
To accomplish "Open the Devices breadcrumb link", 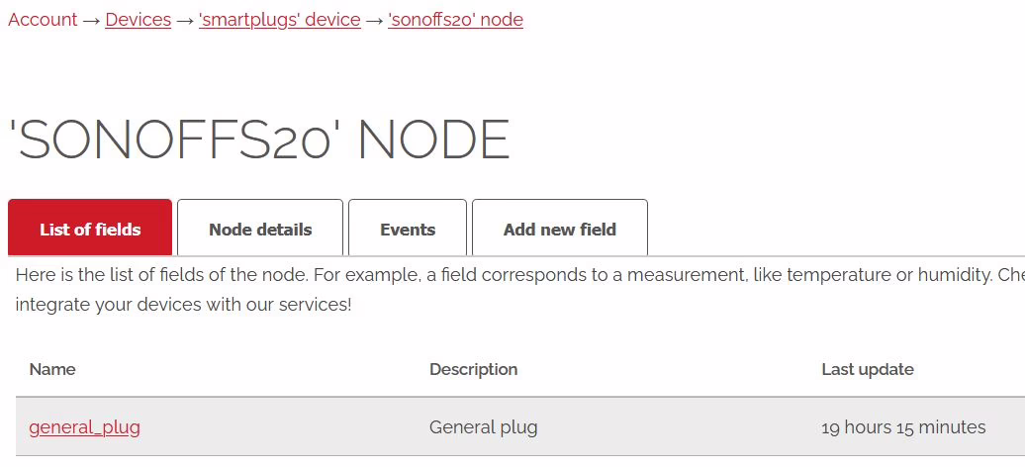I will [139, 20].
